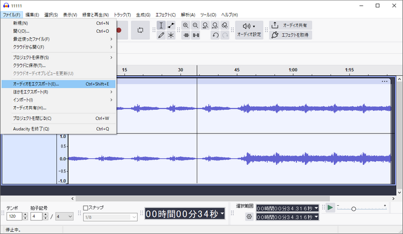Viewport: 403px width, 234px height.
Task: Click the エフェクトを取得 get effects button
Action: click(x=291, y=35)
